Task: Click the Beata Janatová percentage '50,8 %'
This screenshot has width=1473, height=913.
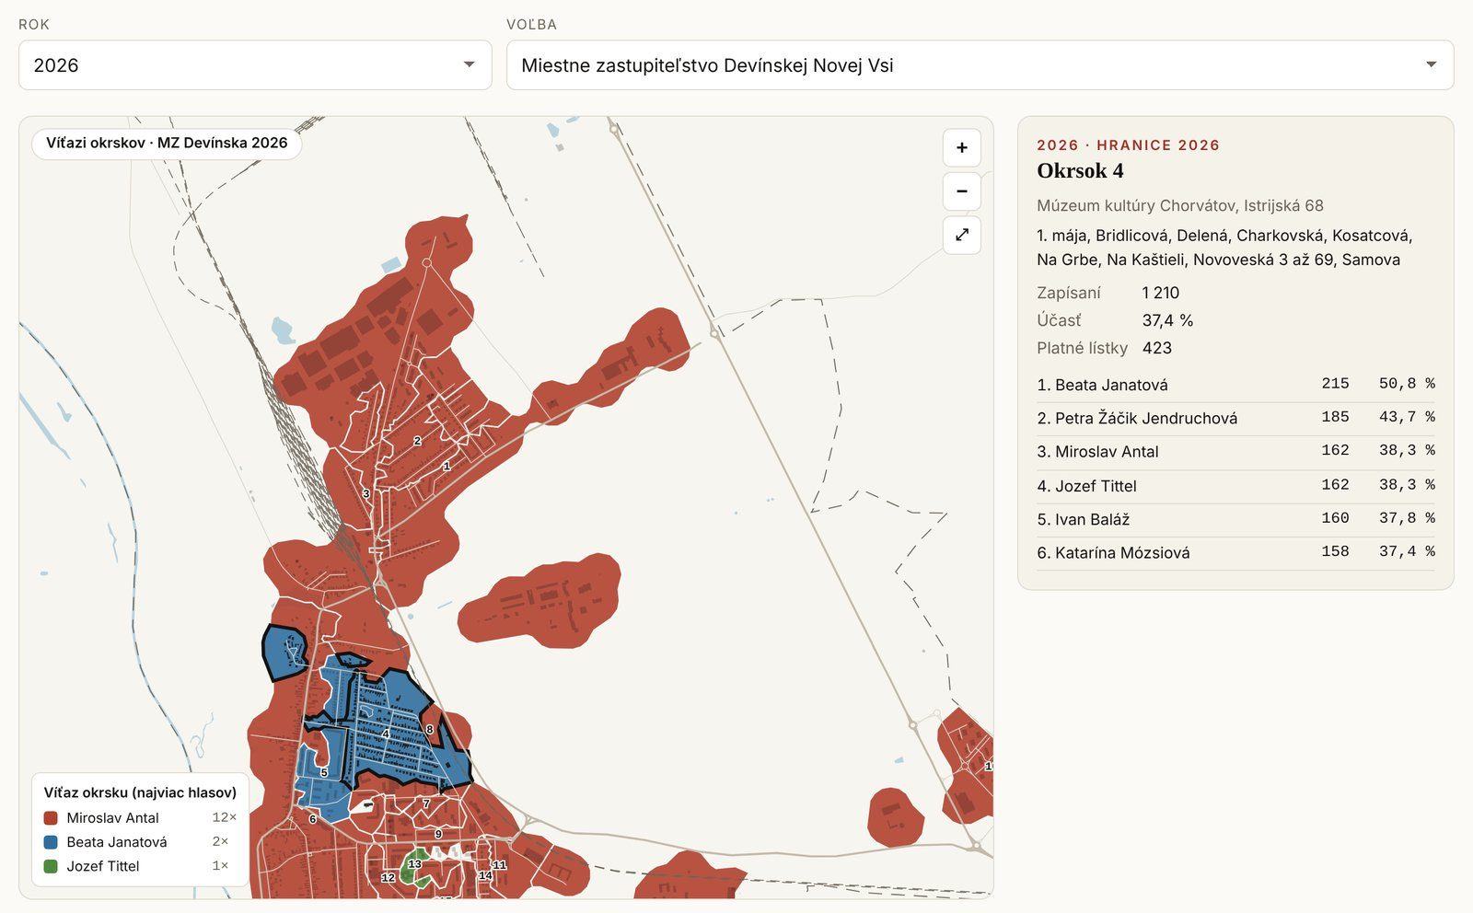Action: click(x=1407, y=384)
